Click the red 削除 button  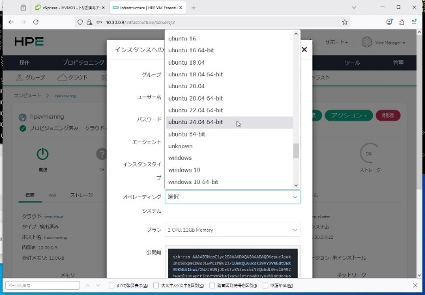click(388, 115)
